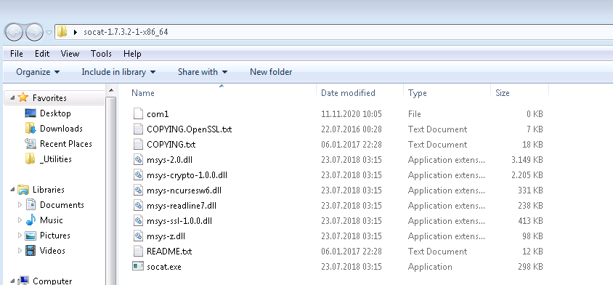Image resolution: width=613 pixels, height=285 pixels.
Task: Select the README.txt file icon
Action: 139,252
